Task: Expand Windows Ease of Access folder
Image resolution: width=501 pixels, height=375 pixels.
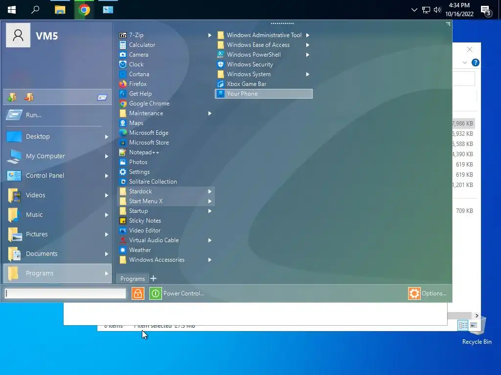Action: [264, 45]
